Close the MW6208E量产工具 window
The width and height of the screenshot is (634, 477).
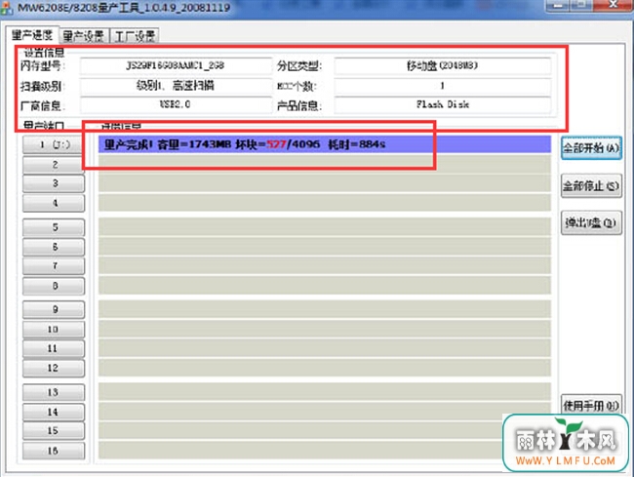(613, 5)
